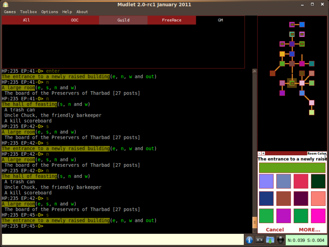Zoom out map with minus button

click(259, 153)
